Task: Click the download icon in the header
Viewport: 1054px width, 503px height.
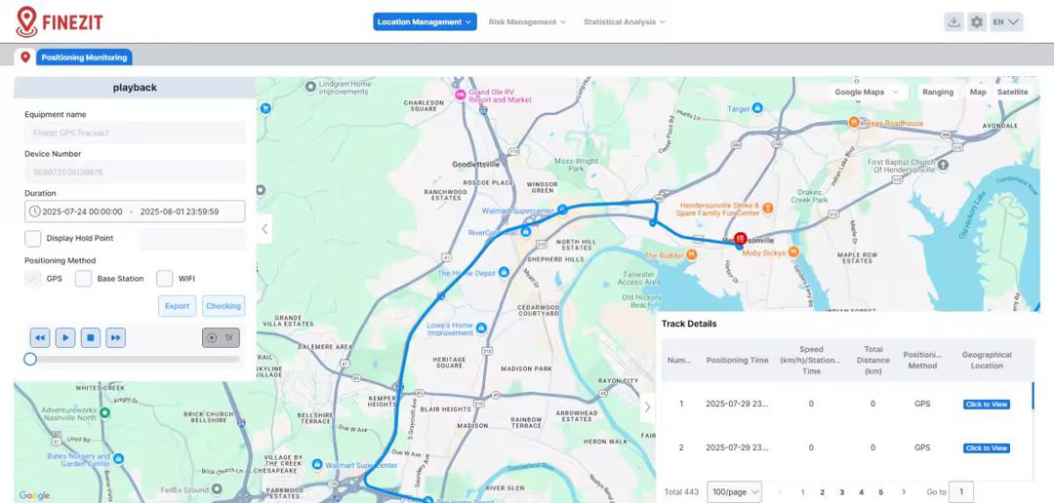Action: pos(953,21)
